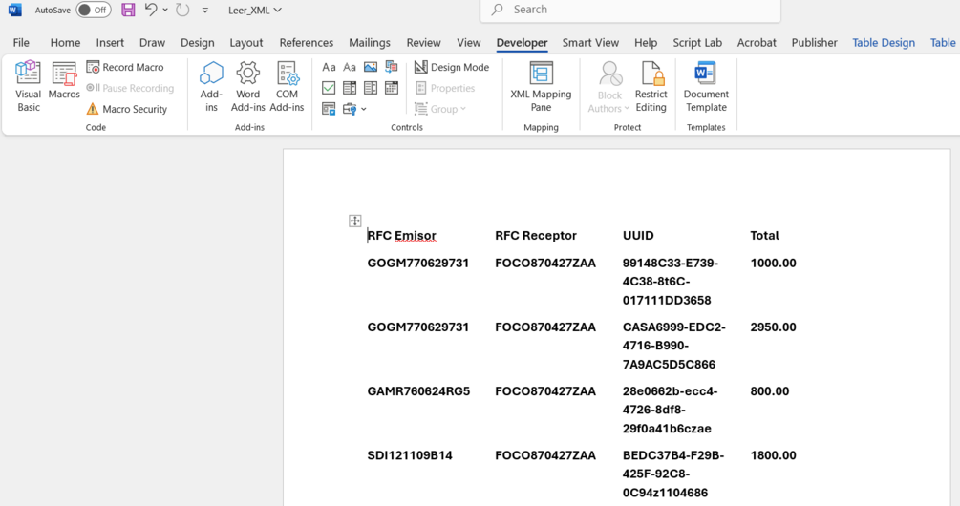Image resolution: width=960 pixels, height=506 pixels.
Task: Open Document Template dialog
Action: point(706,87)
